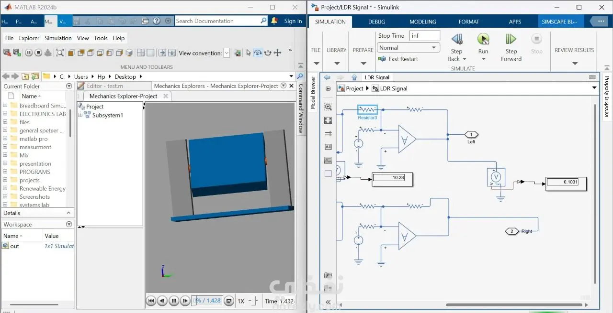Select the pan (move) tool
Viewport: 613px width, 313px height.
pyautogui.click(x=277, y=53)
